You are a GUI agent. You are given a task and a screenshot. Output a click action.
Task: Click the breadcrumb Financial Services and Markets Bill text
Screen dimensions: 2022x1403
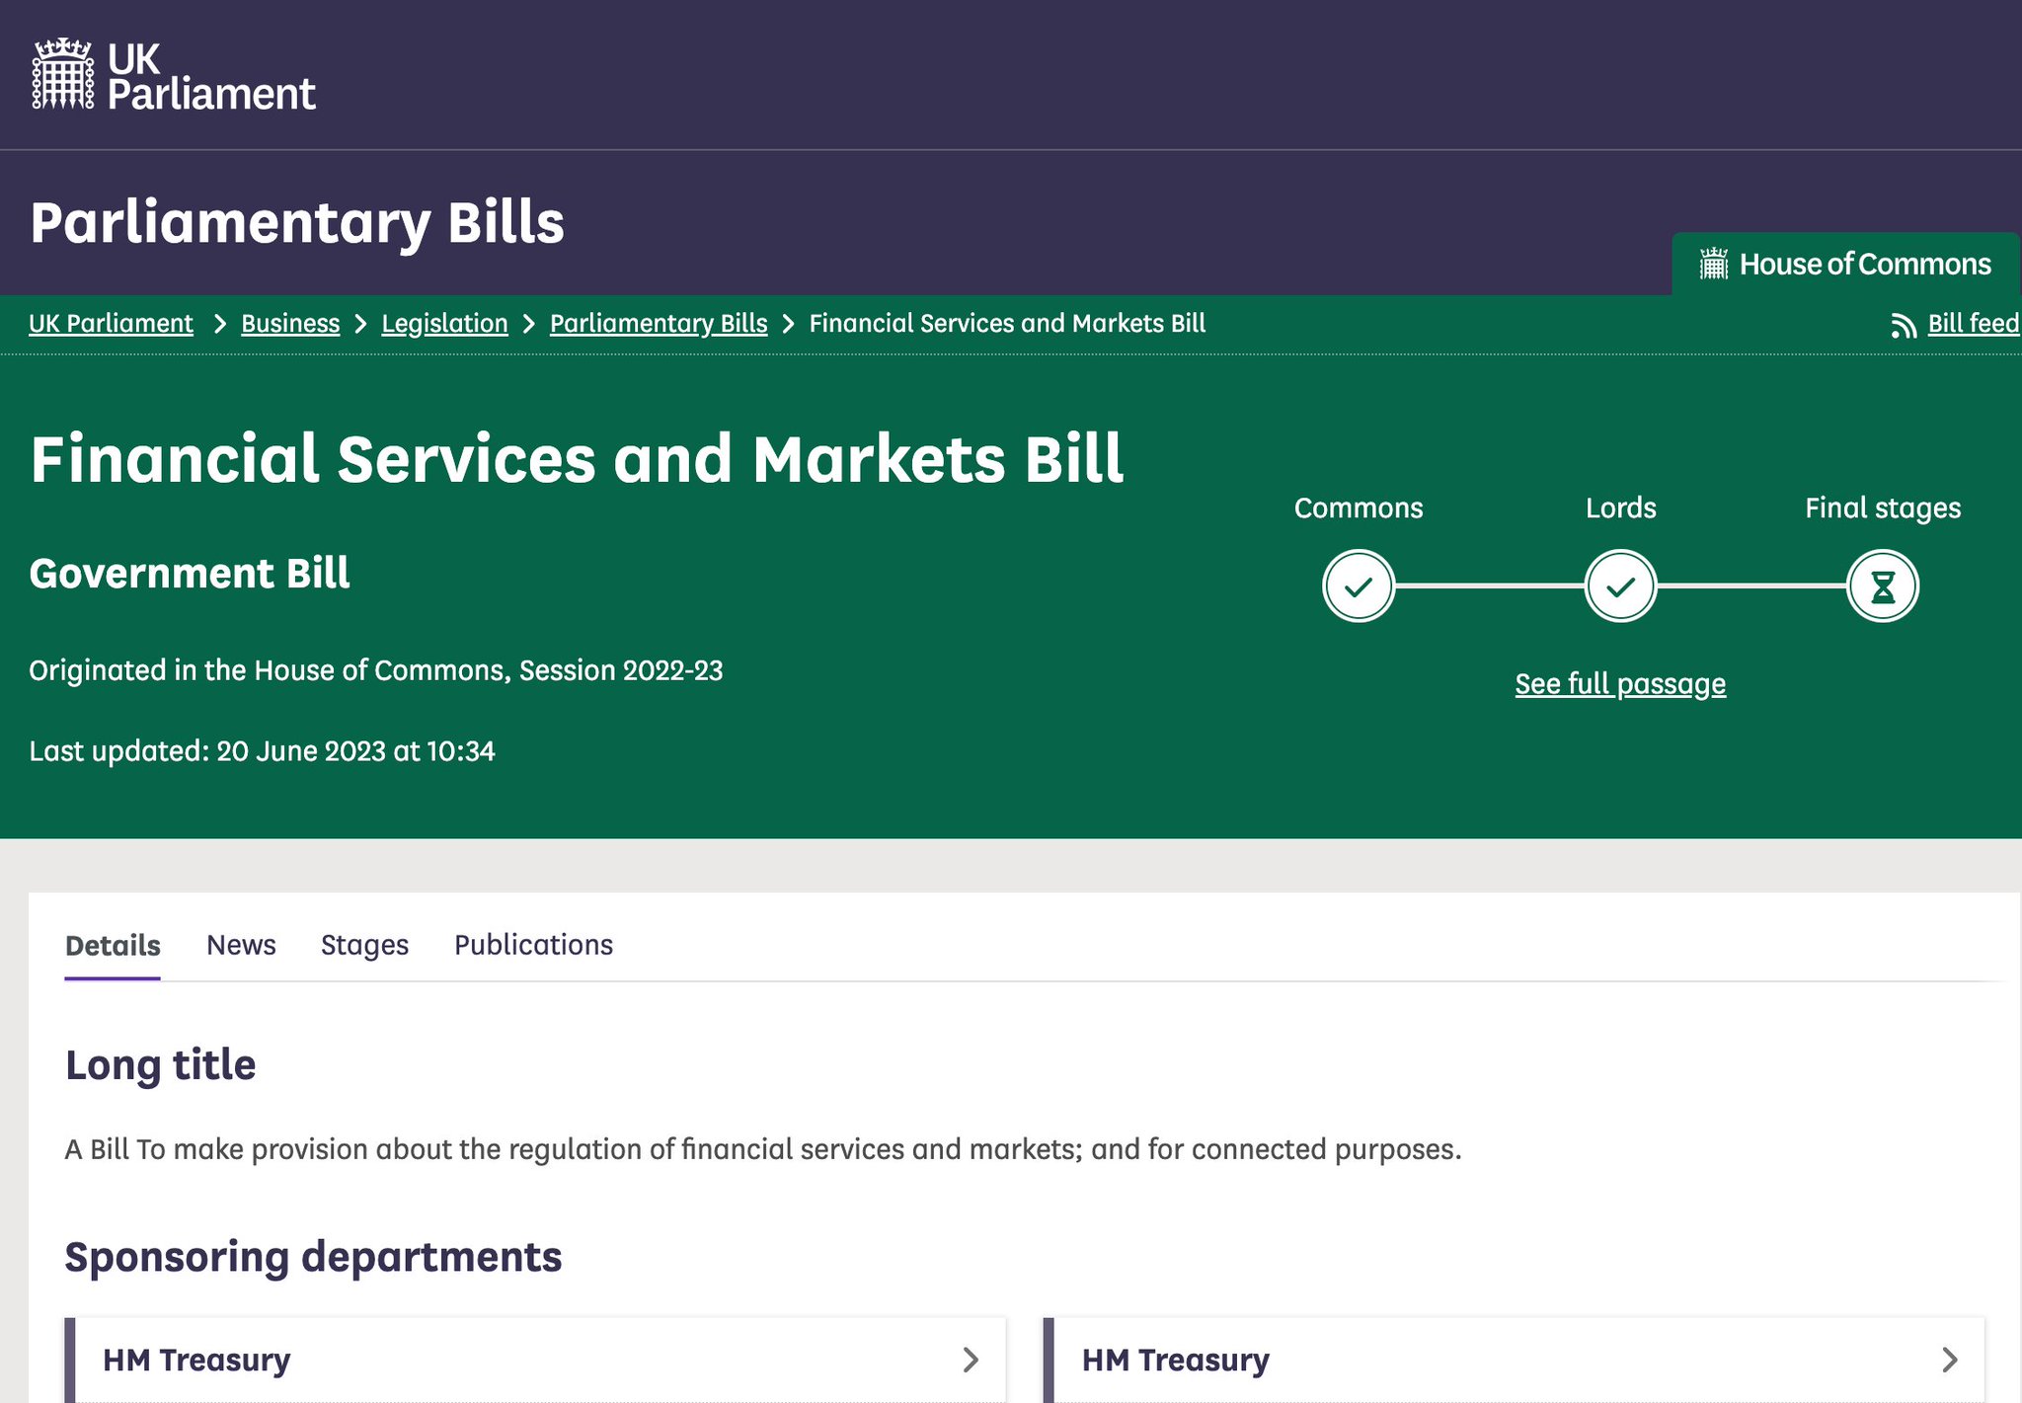(x=1007, y=324)
